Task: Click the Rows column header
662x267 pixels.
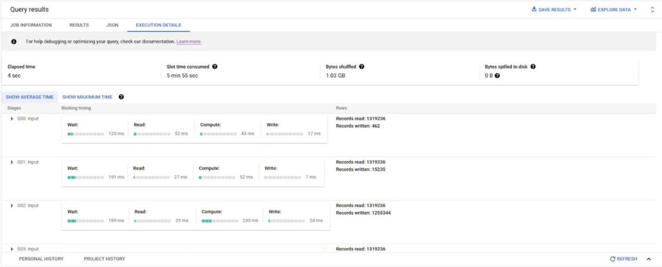Action: coord(341,108)
